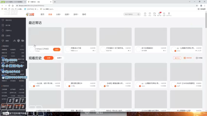Click the browser home icon
Viewport: 207px width, 116px height.
pyautogui.click(x=13, y=5)
